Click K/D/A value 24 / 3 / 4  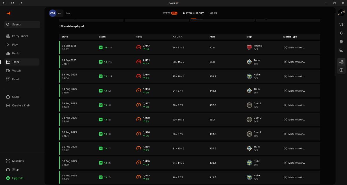[x=178, y=90]
